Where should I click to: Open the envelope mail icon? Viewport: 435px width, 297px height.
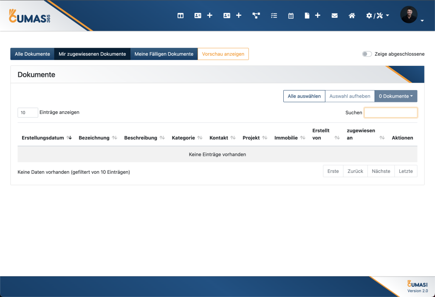335,16
